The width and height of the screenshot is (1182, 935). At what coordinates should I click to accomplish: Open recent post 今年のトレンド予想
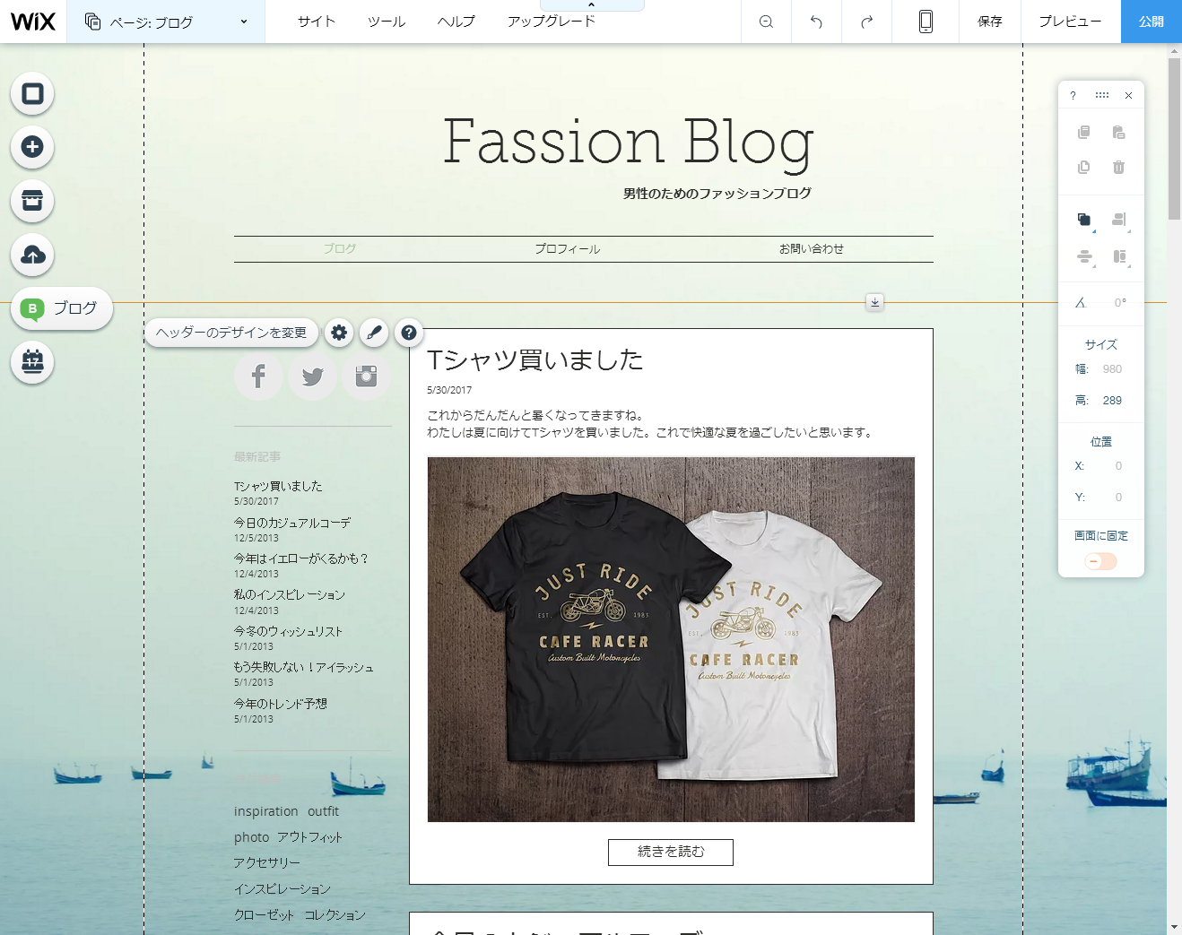(x=281, y=704)
